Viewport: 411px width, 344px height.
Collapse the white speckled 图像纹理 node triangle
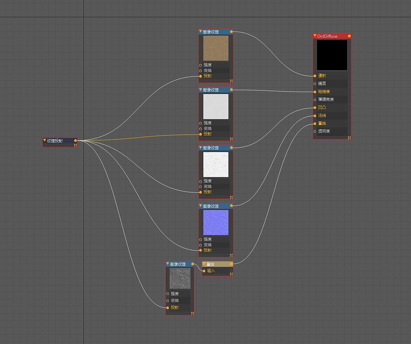tap(201, 148)
